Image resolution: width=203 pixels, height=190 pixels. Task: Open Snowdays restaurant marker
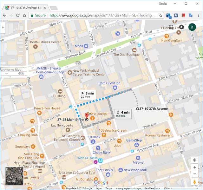coord(33,147)
